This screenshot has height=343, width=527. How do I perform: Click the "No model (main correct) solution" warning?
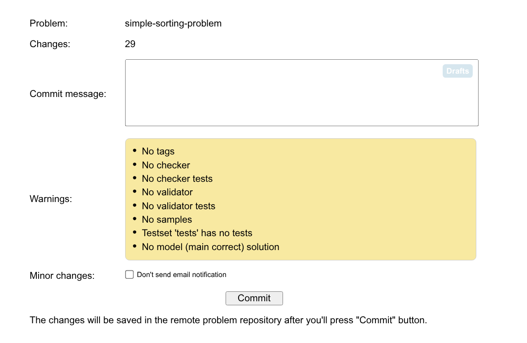tap(210, 247)
